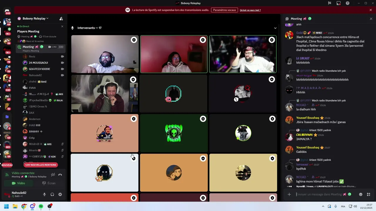Open OBS Studio from the taskbar
376x211 pixels.
pyautogui.click(x=50, y=206)
